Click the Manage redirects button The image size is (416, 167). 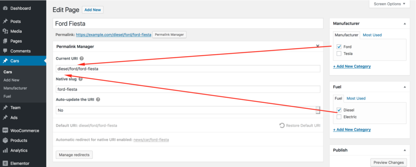click(x=74, y=155)
